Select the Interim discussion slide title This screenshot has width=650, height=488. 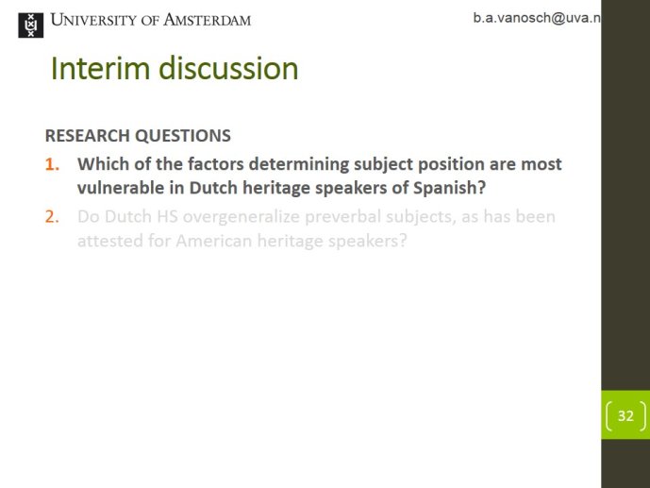[x=175, y=68]
